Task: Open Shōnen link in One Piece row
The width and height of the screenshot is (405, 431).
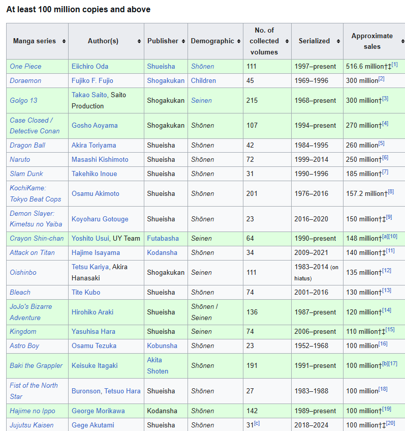Action: coord(203,67)
